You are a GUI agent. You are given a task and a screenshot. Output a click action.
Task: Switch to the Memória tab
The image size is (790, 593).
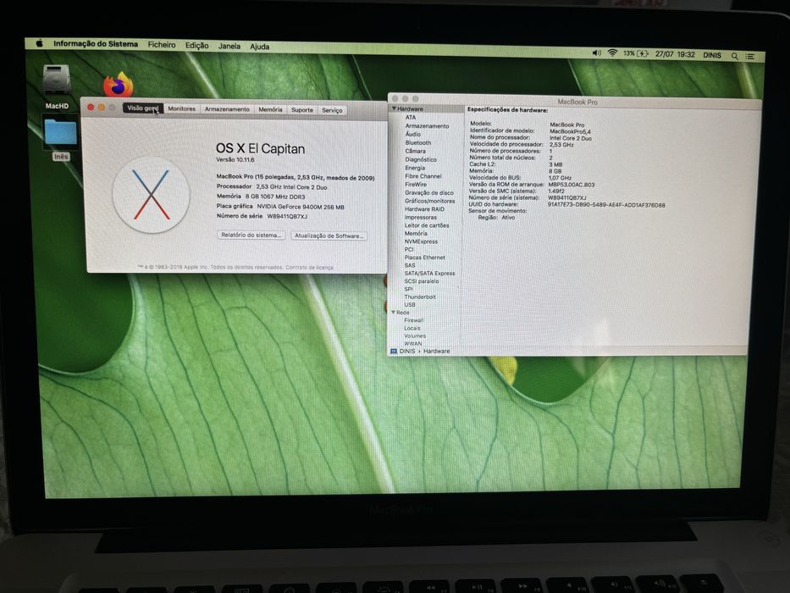pyautogui.click(x=270, y=109)
